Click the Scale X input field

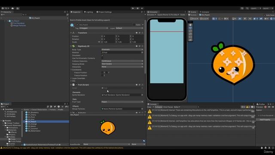click(x=109, y=42)
